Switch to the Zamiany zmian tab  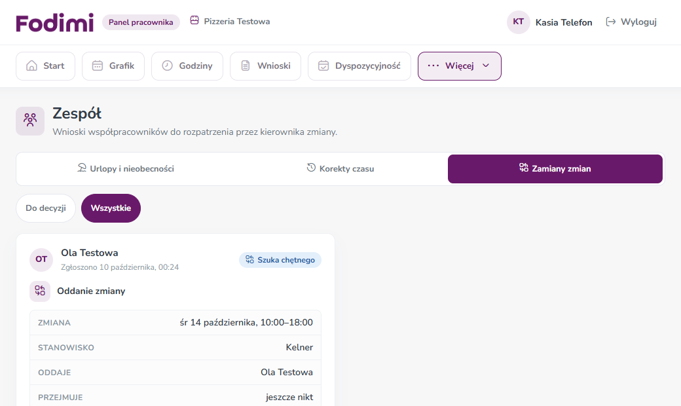555,168
